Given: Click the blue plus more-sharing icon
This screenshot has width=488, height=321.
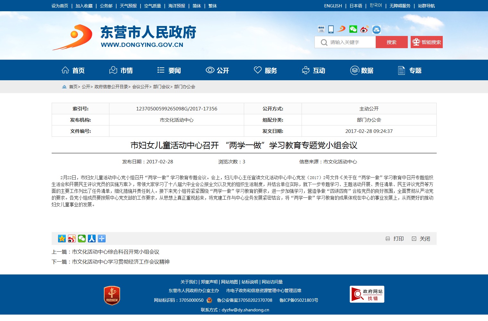Looking at the screenshot, I should tap(102, 239).
